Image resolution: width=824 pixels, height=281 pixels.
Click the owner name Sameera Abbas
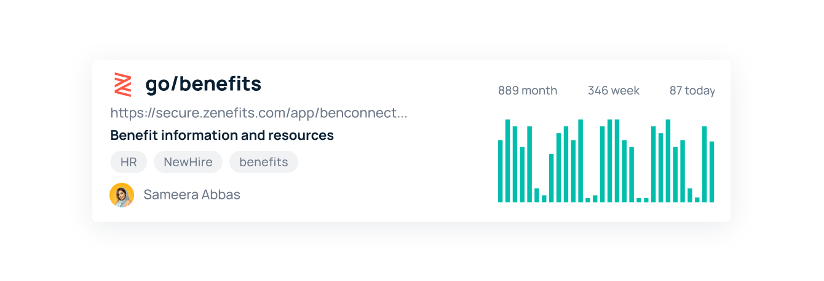coord(192,195)
